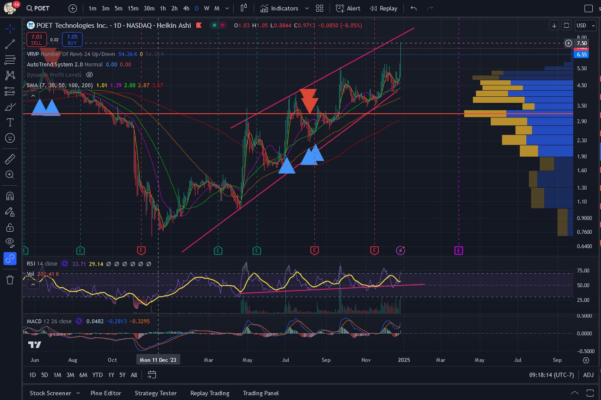Open the USD currency dropdown
601x400 pixels.
(586, 26)
